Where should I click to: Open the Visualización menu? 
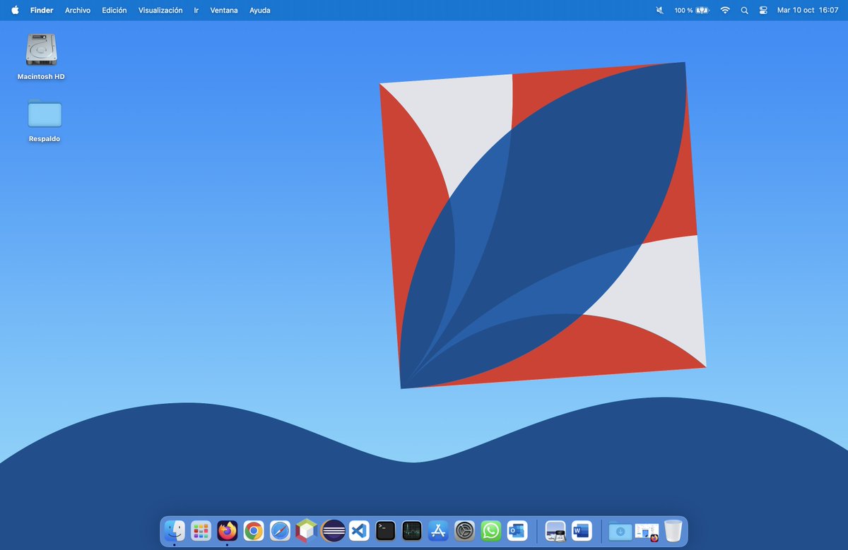(160, 11)
